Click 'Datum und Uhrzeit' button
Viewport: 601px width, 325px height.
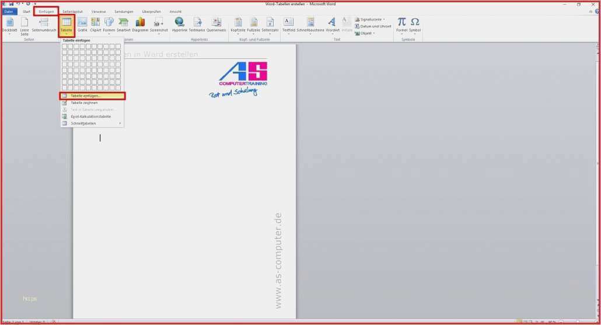tap(375, 26)
